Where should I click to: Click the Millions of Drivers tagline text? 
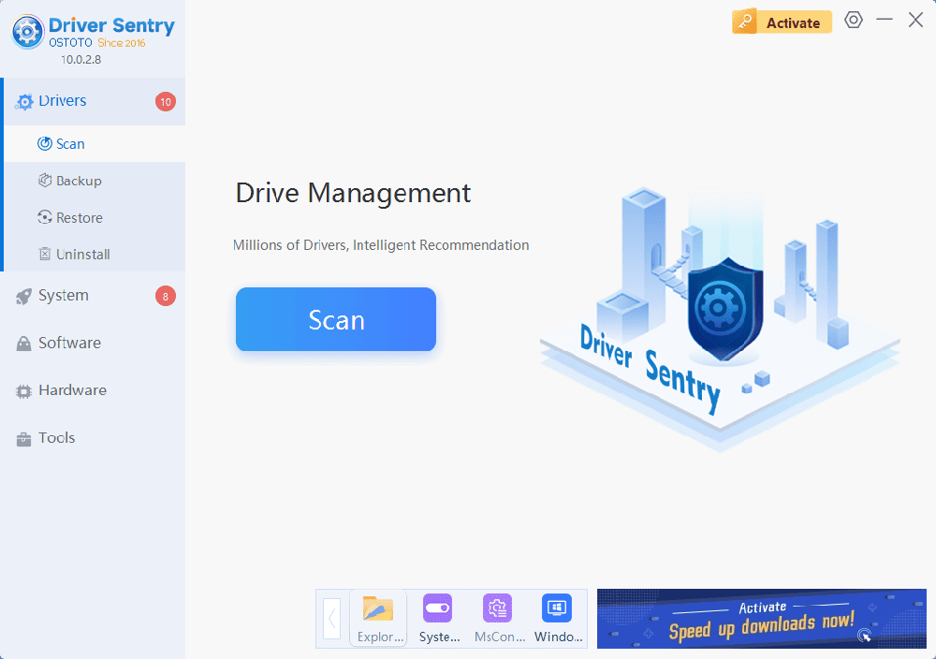click(381, 245)
